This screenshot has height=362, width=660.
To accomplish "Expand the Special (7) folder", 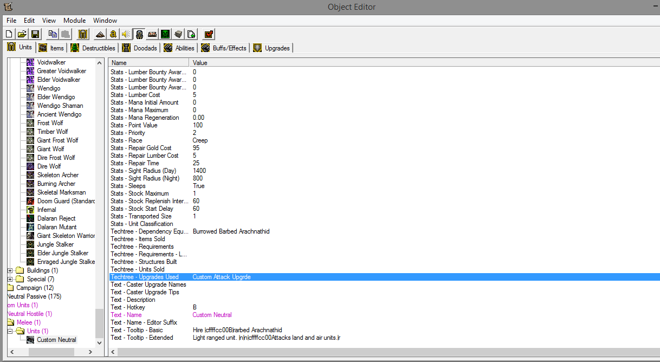I will coord(10,279).
